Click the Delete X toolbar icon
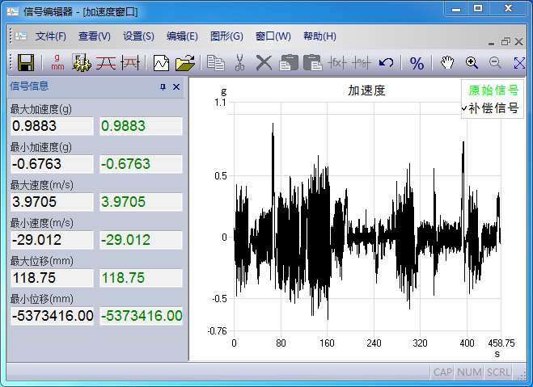This screenshot has width=533, height=387. click(264, 63)
